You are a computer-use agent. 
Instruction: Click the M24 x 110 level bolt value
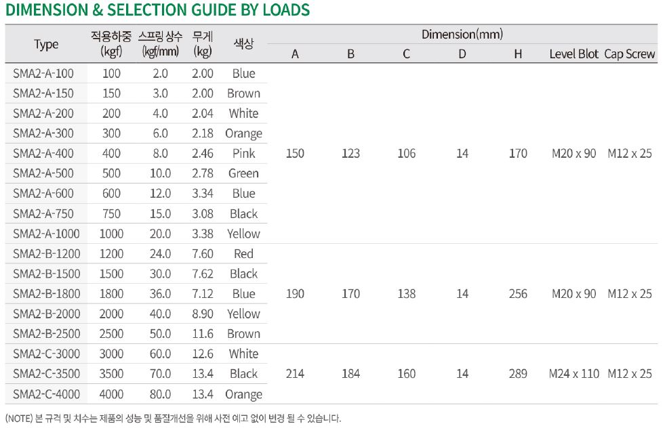pos(573,374)
